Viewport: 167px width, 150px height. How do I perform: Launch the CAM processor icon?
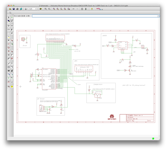tap(21, 9)
